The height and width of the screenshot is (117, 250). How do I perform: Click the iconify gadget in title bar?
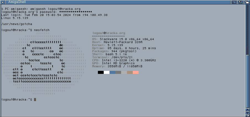[x=234, y=2]
